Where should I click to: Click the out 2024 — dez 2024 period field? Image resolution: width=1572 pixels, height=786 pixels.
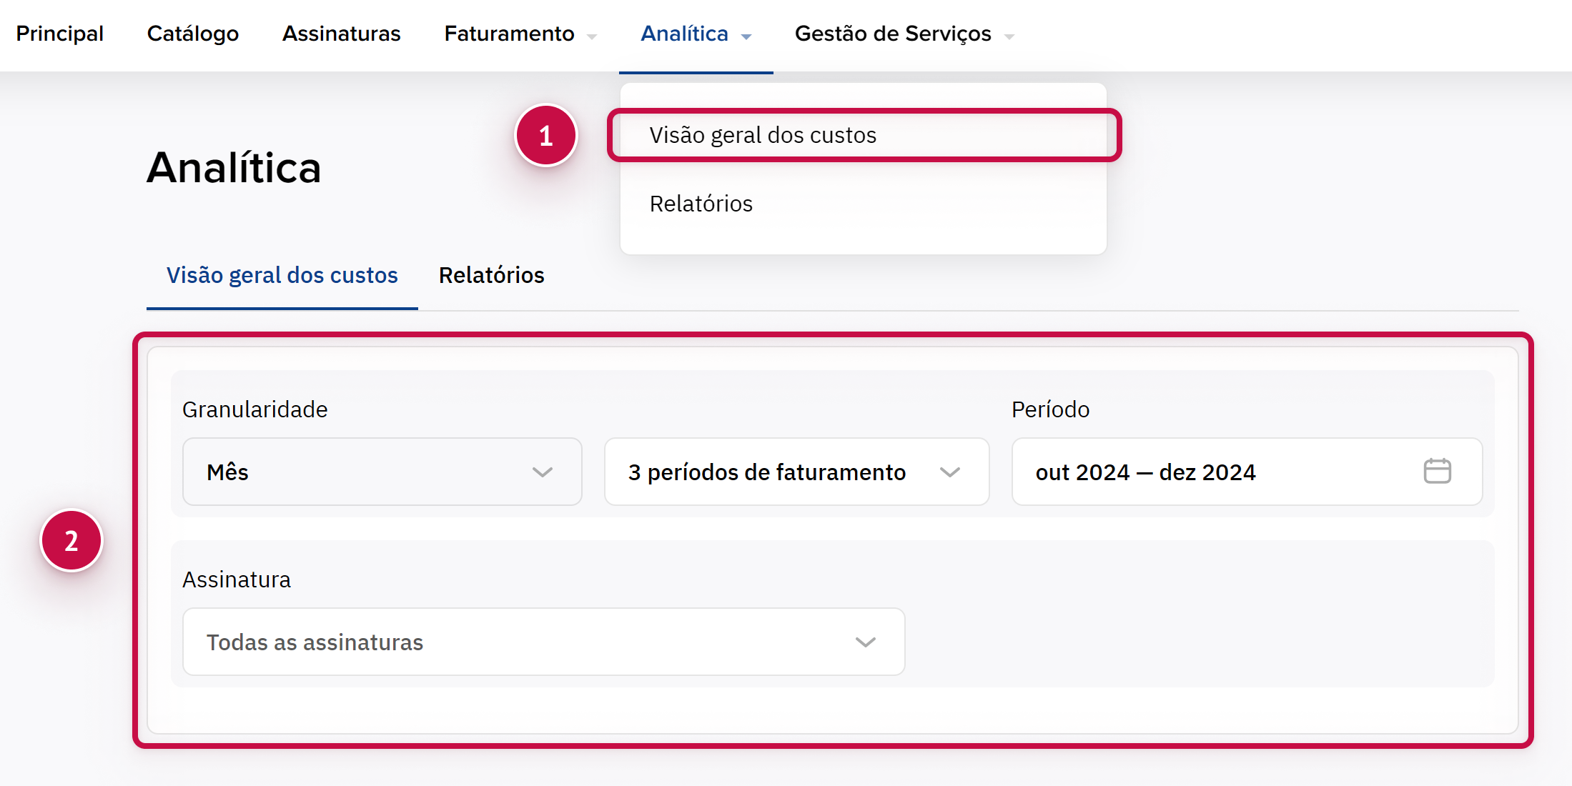pyautogui.click(x=1215, y=472)
